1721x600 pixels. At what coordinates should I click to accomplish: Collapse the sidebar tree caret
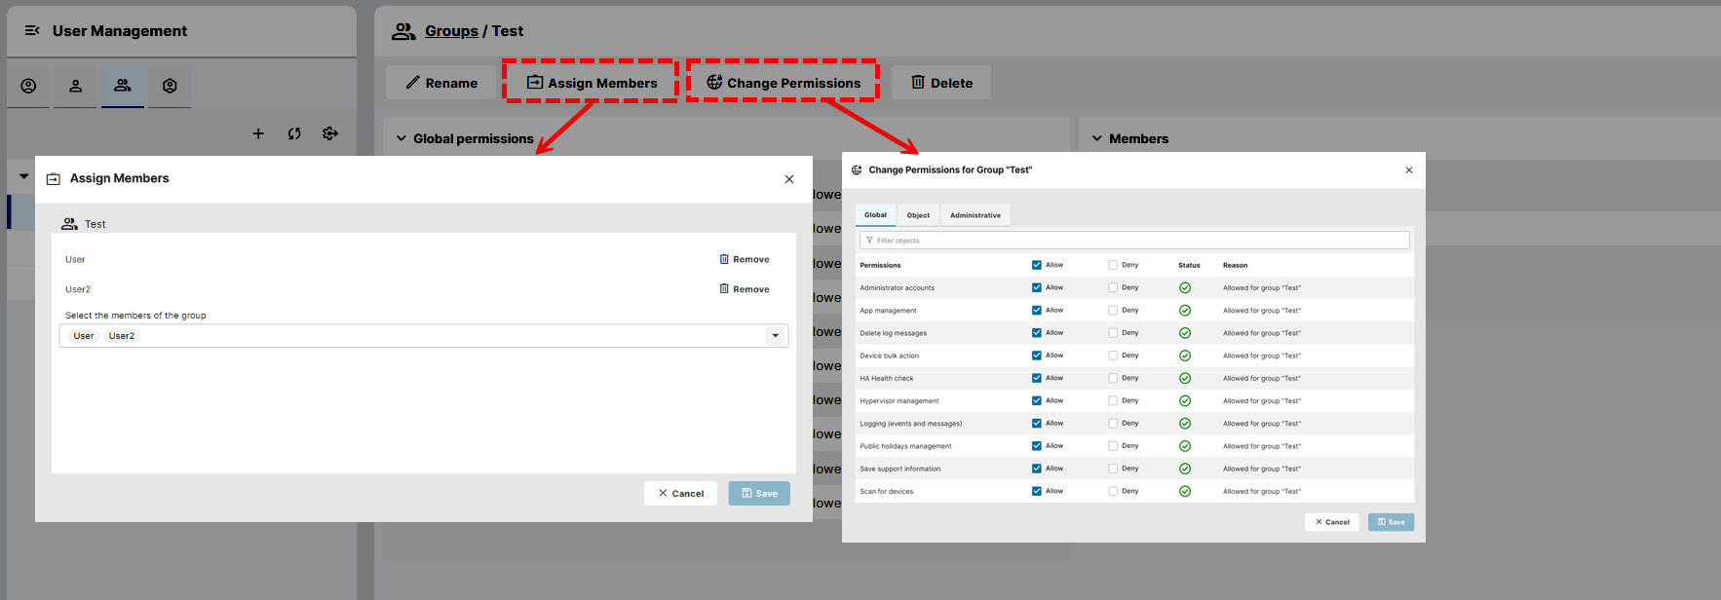pos(23,176)
